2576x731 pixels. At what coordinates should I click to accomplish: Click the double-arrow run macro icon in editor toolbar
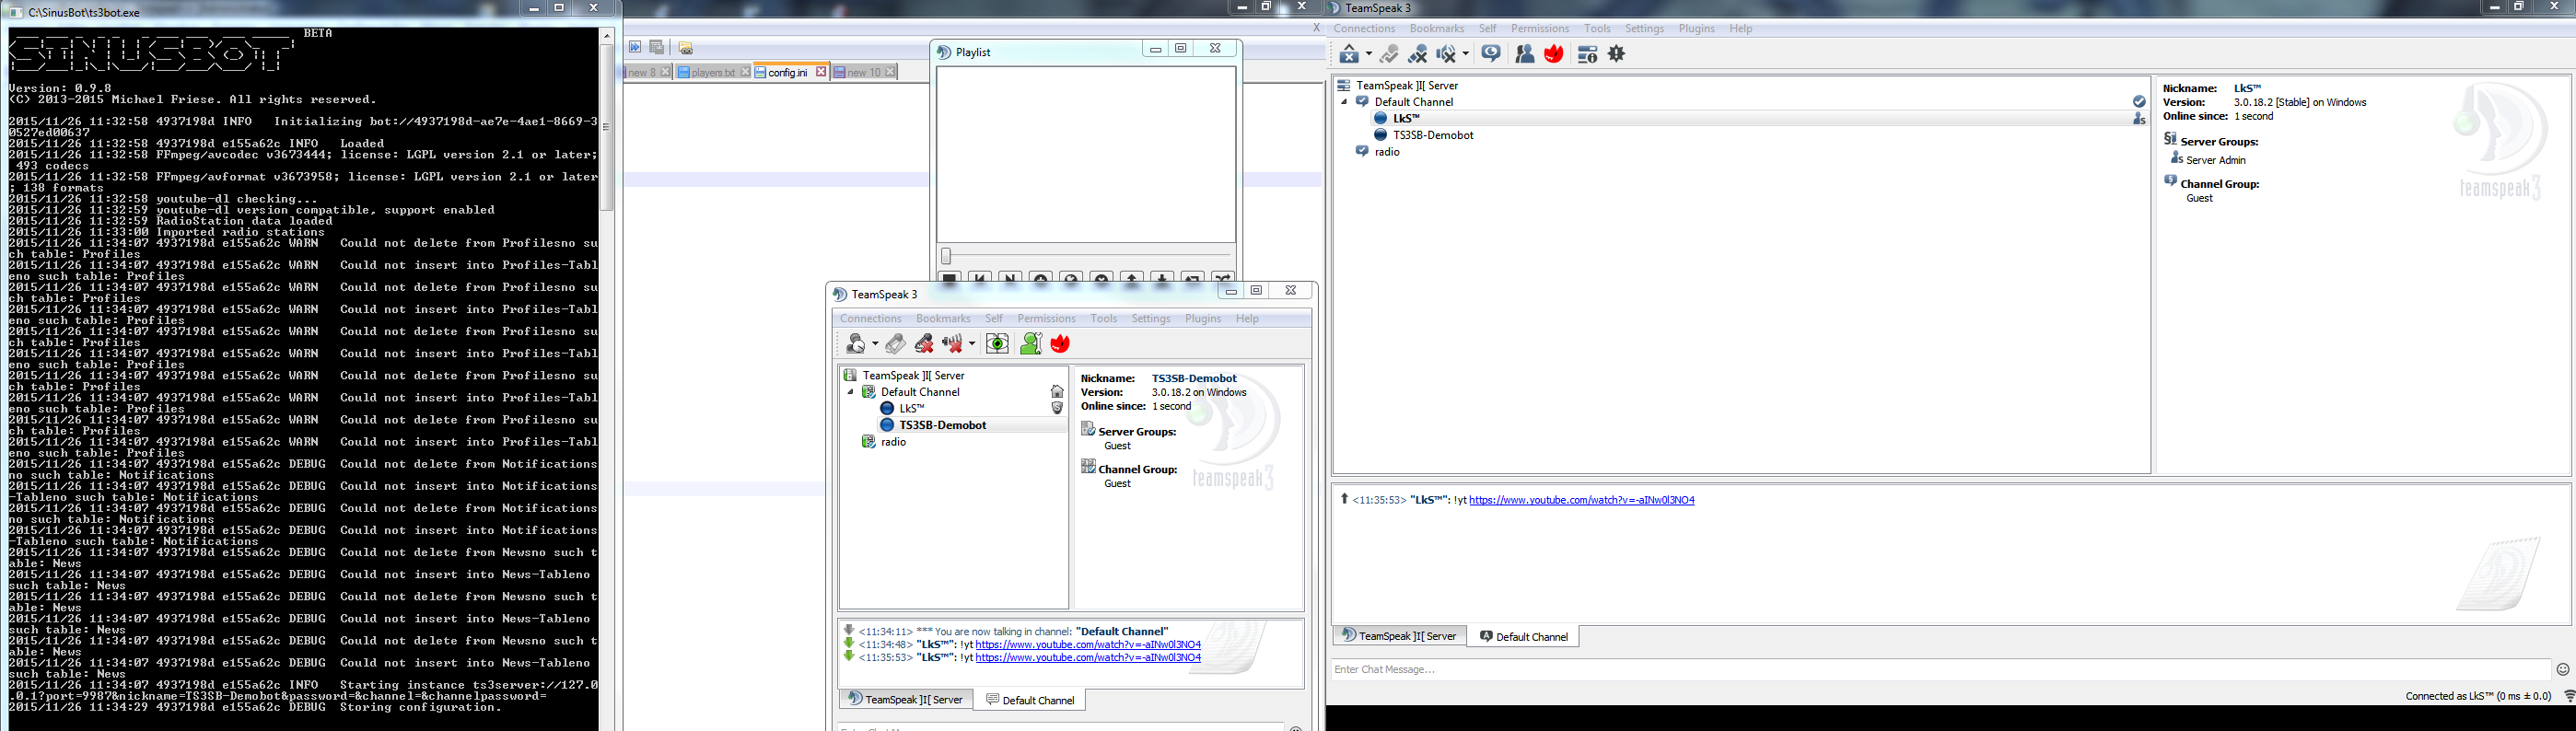[x=635, y=47]
